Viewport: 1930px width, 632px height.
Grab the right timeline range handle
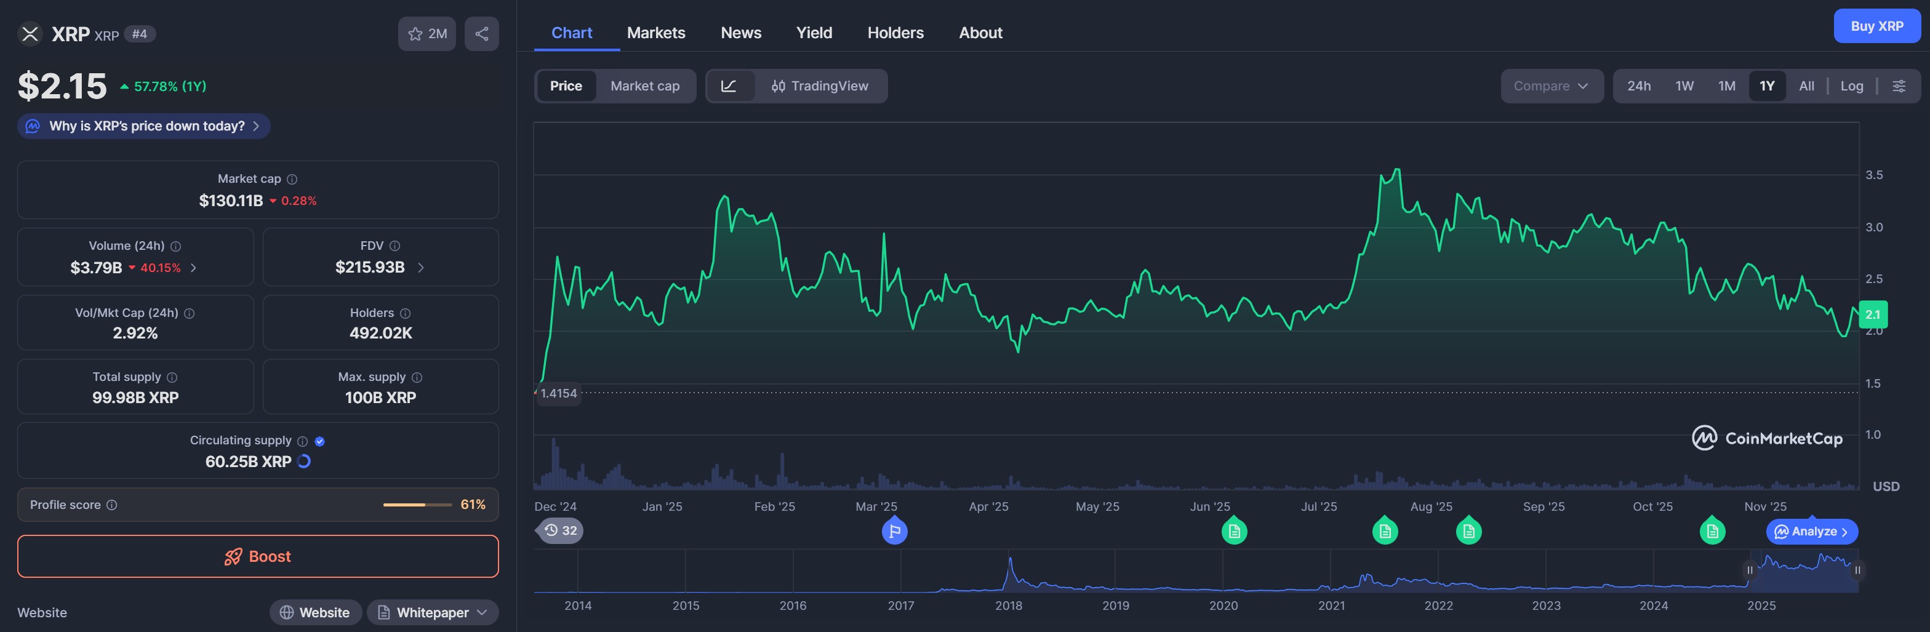point(1857,570)
